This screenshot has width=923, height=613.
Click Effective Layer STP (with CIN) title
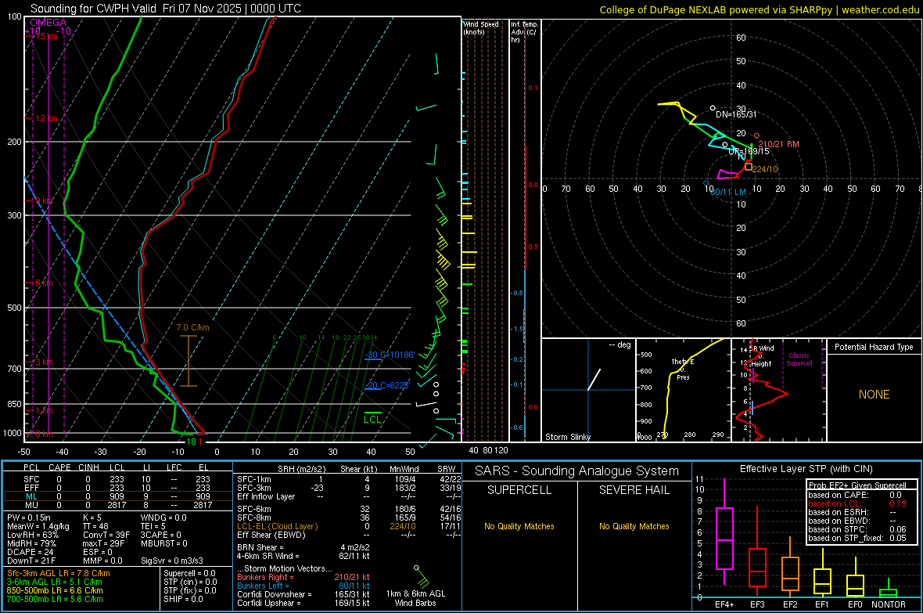tap(806, 469)
